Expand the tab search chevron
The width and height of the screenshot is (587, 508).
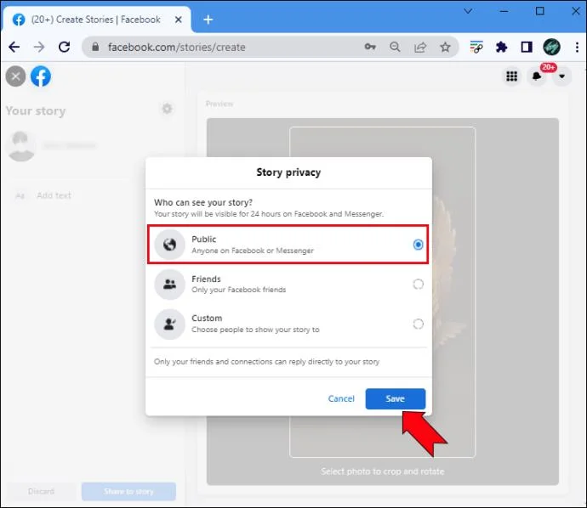468,11
